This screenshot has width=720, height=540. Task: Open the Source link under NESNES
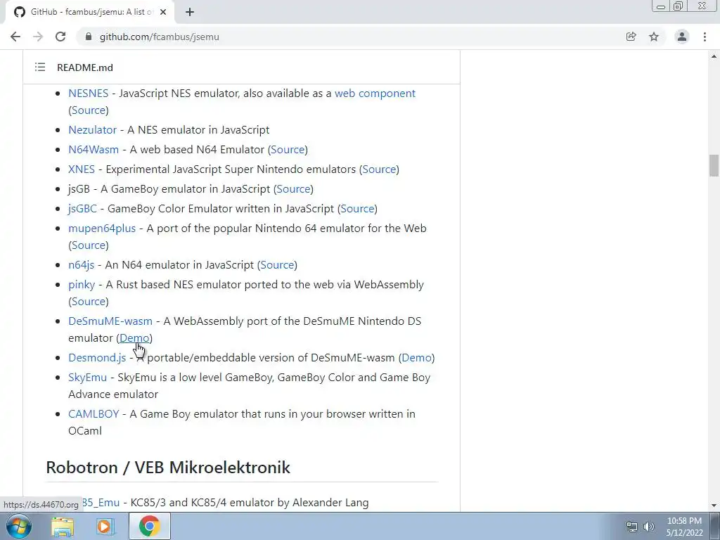pos(89,110)
